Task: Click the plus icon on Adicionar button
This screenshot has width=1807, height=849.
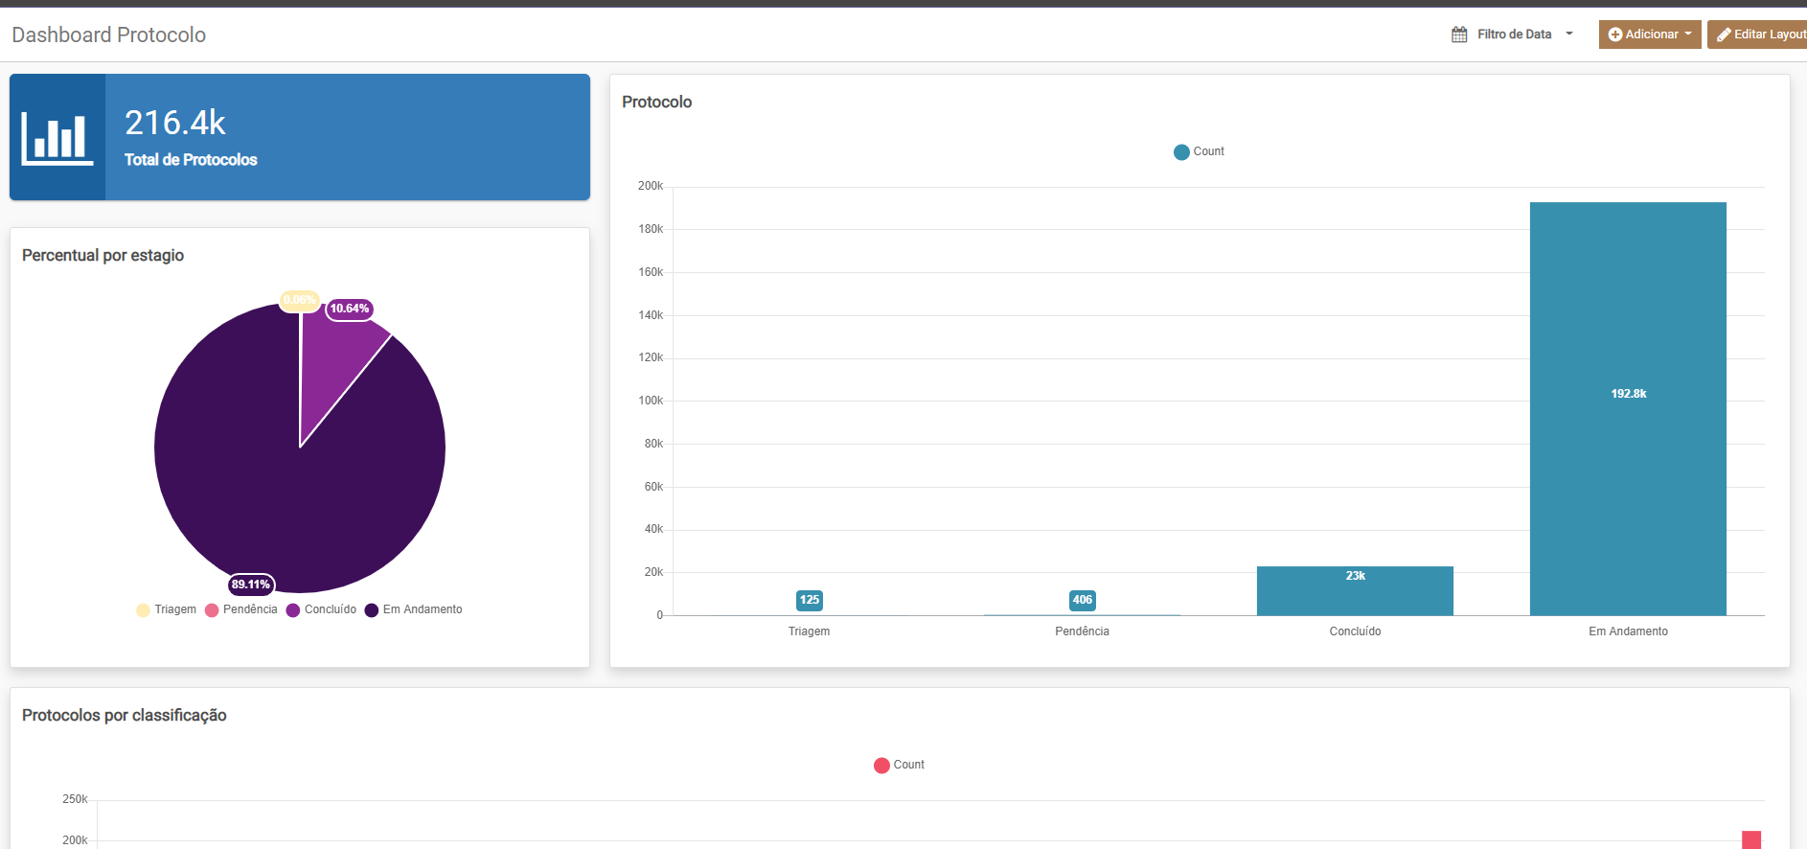Action: tap(1614, 34)
